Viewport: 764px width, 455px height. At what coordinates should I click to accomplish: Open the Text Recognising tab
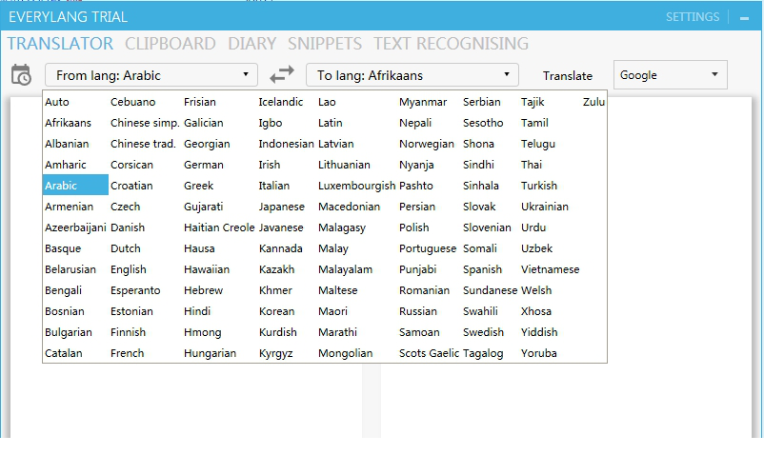[x=451, y=44]
